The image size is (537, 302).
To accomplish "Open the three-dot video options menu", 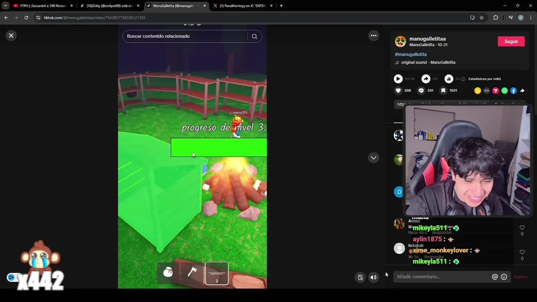I will (373, 36).
